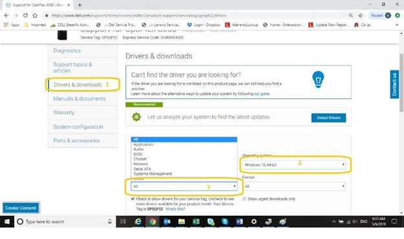Image resolution: width=404 pixels, height=239 pixels.
Task: Click the Cookie Consent button
Action: tap(21, 208)
